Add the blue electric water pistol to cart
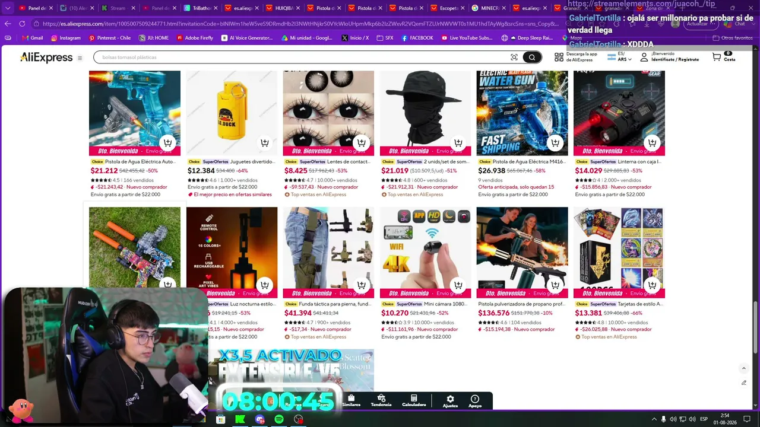Image resolution: width=760 pixels, height=427 pixels. point(167,143)
